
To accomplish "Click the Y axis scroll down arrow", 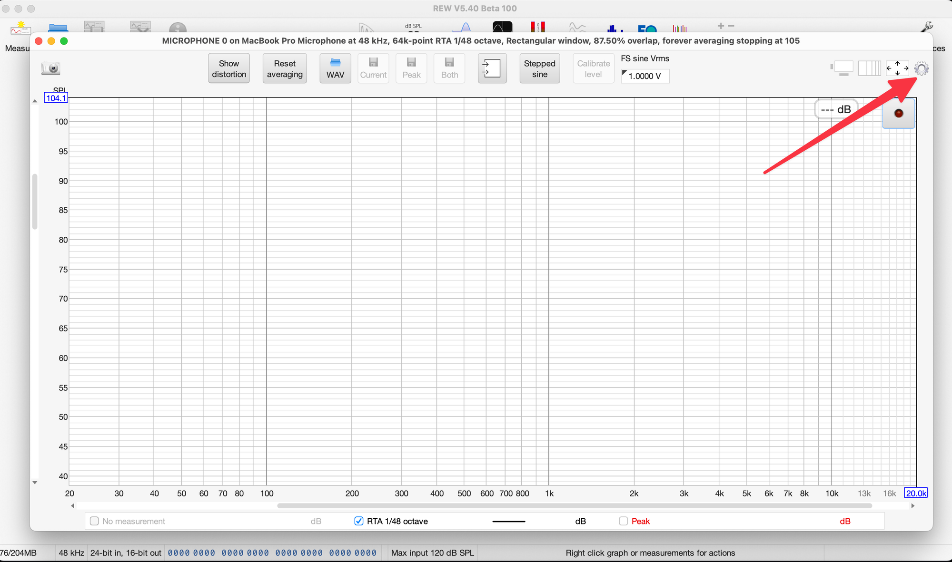I will click(35, 483).
